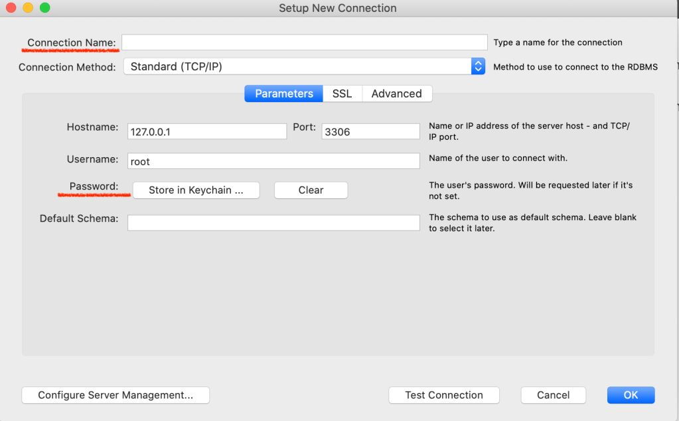Click into the Hostname field showing 127.0.0.1

point(206,131)
